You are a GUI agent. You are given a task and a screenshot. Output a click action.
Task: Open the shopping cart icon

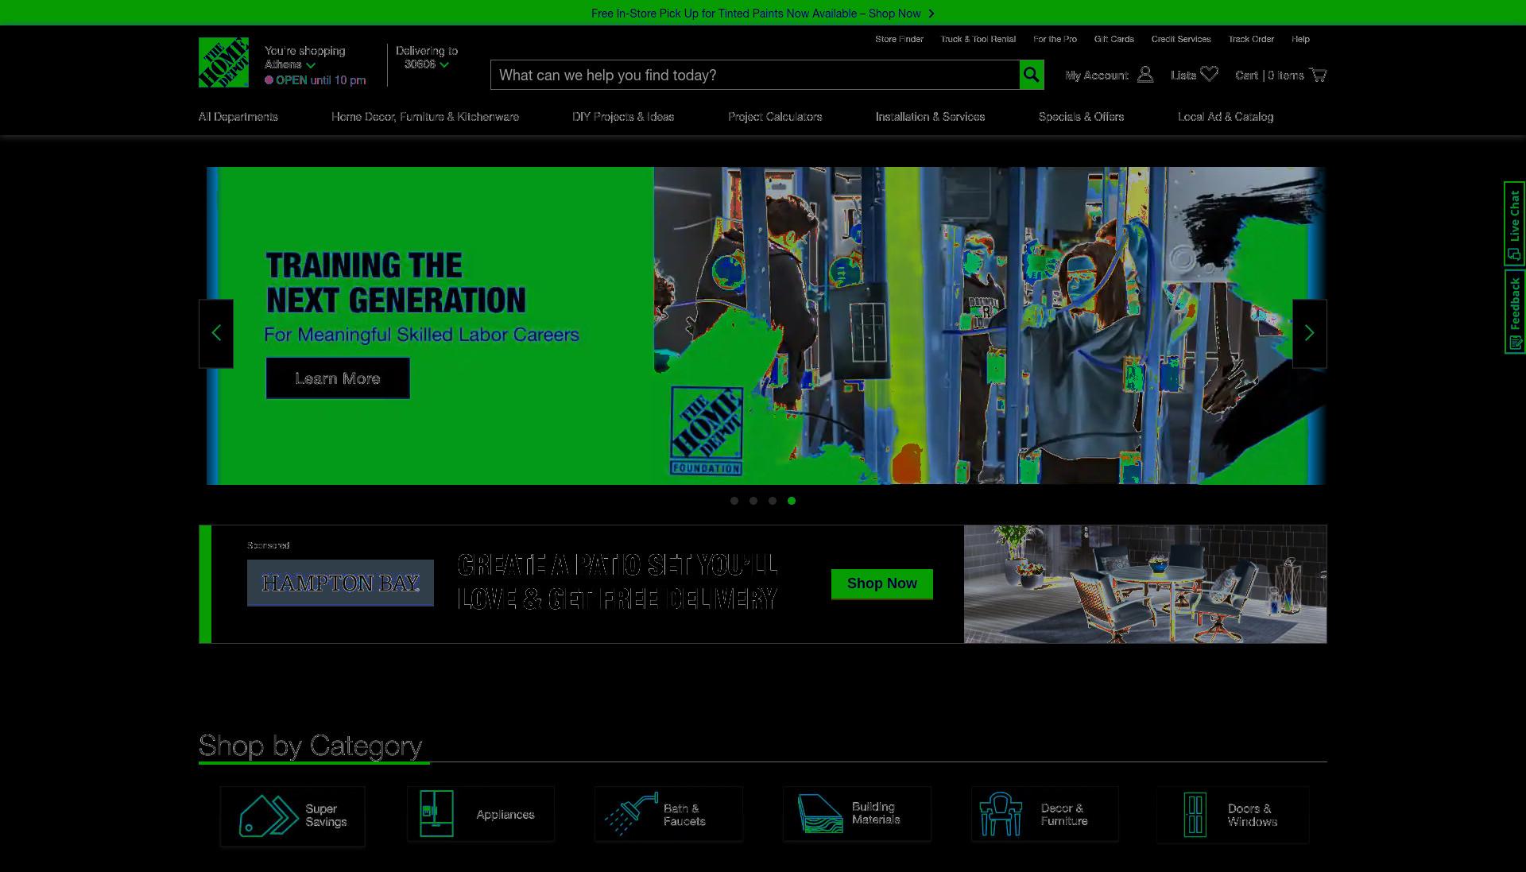tap(1318, 75)
